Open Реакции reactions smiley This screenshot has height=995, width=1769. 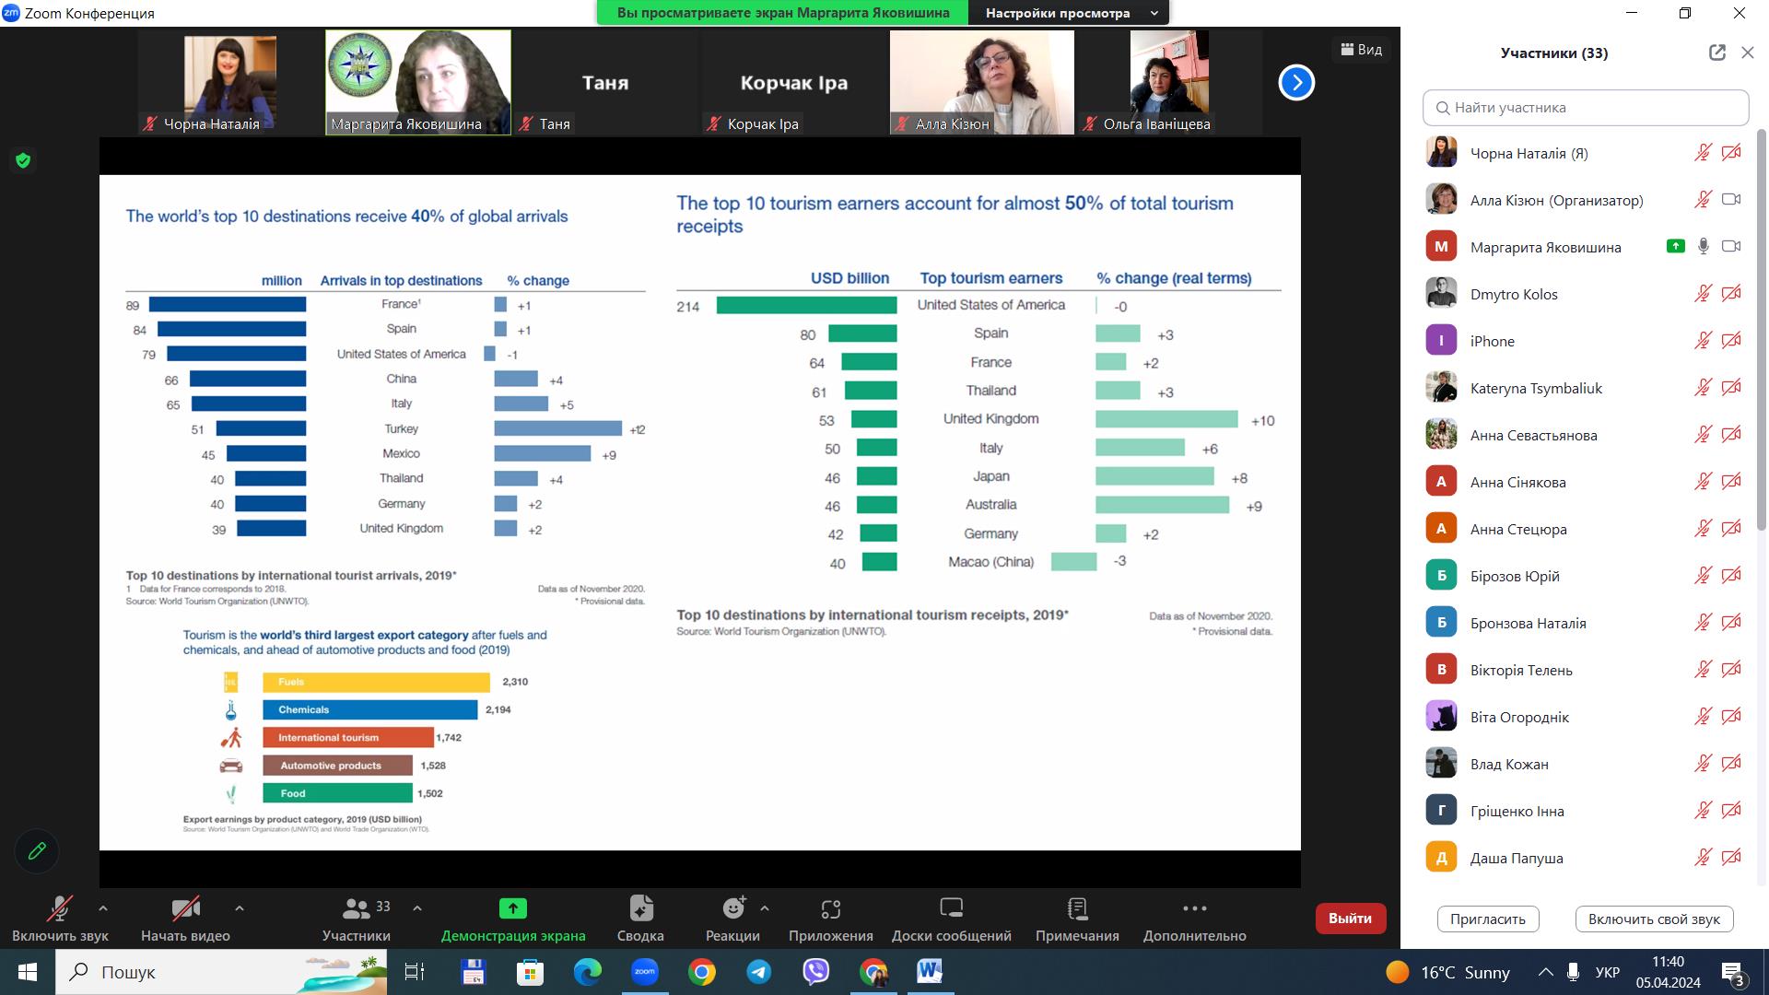(733, 909)
